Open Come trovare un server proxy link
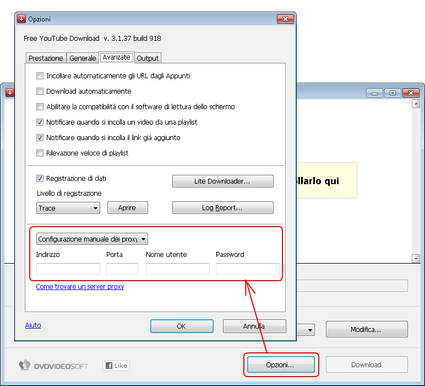The image size is (425, 386). (80, 287)
